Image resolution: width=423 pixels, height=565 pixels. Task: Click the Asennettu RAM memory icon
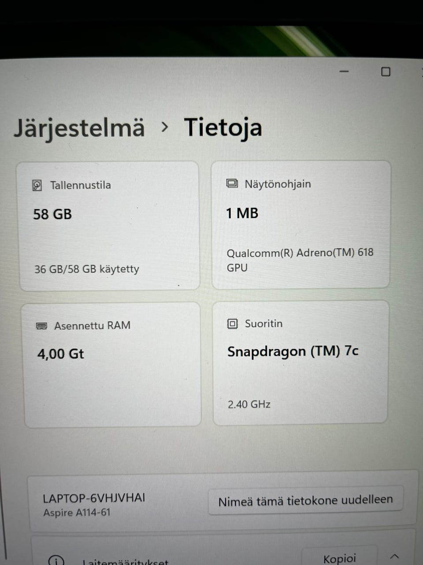[x=41, y=326]
